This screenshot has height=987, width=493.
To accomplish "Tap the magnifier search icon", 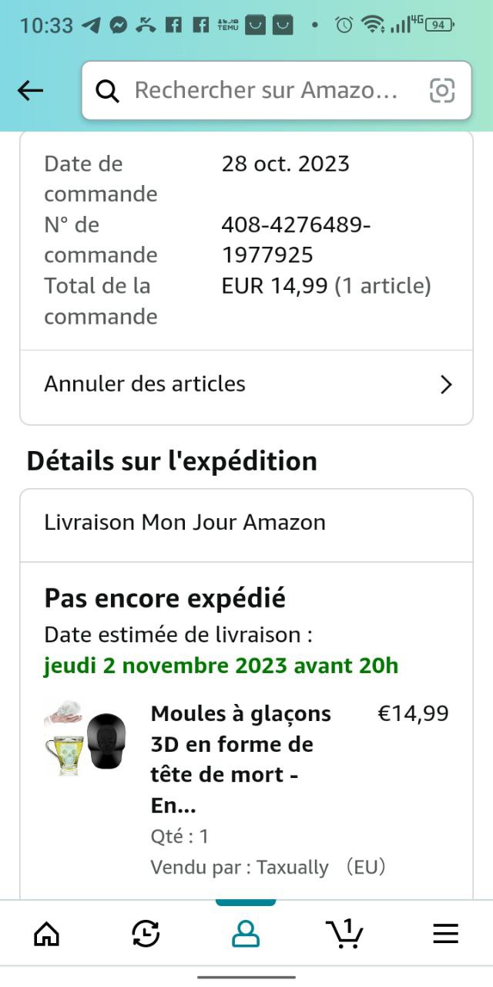I will [108, 91].
